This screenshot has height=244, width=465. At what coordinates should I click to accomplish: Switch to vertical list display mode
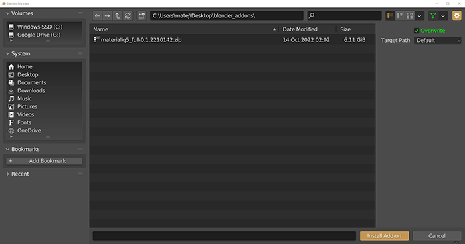pos(391,15)
